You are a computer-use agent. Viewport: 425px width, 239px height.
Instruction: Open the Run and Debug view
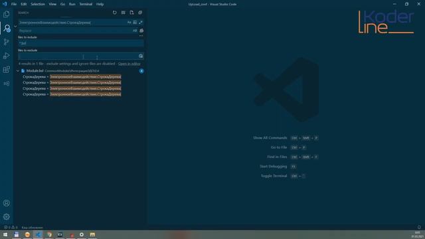pos(7,56)
